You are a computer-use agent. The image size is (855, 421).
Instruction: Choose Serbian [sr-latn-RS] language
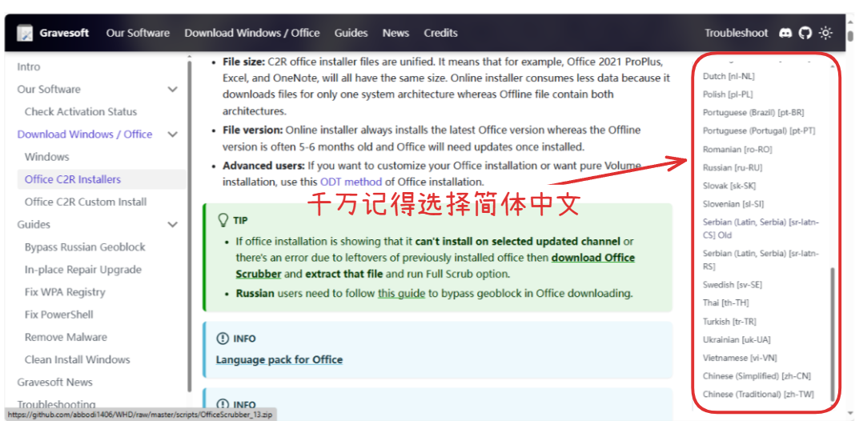[x=761, y=260]
